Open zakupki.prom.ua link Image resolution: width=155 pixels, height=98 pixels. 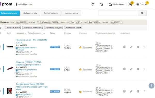click(25, 4)
